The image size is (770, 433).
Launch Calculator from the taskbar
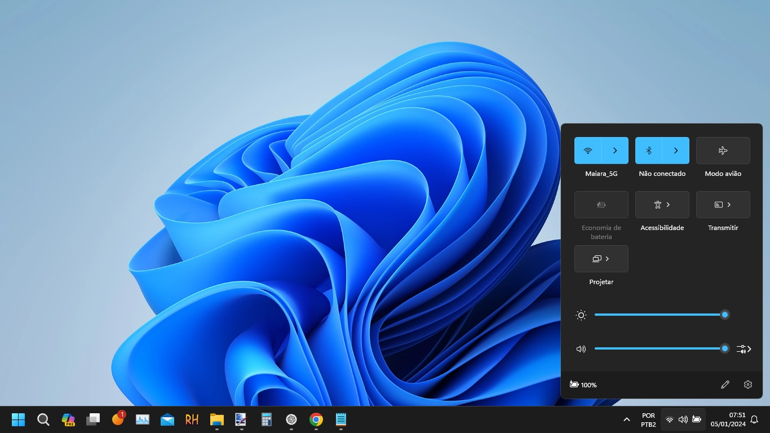[x=267, y=419]
